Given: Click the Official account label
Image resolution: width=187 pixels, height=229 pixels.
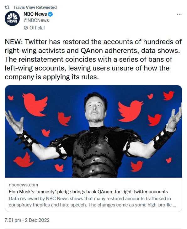Looking at the screenshot, I should 37,28.
